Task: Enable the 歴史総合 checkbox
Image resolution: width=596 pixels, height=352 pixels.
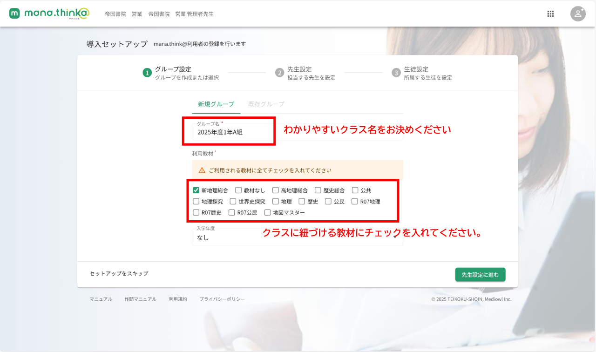Action: (318, 190)
